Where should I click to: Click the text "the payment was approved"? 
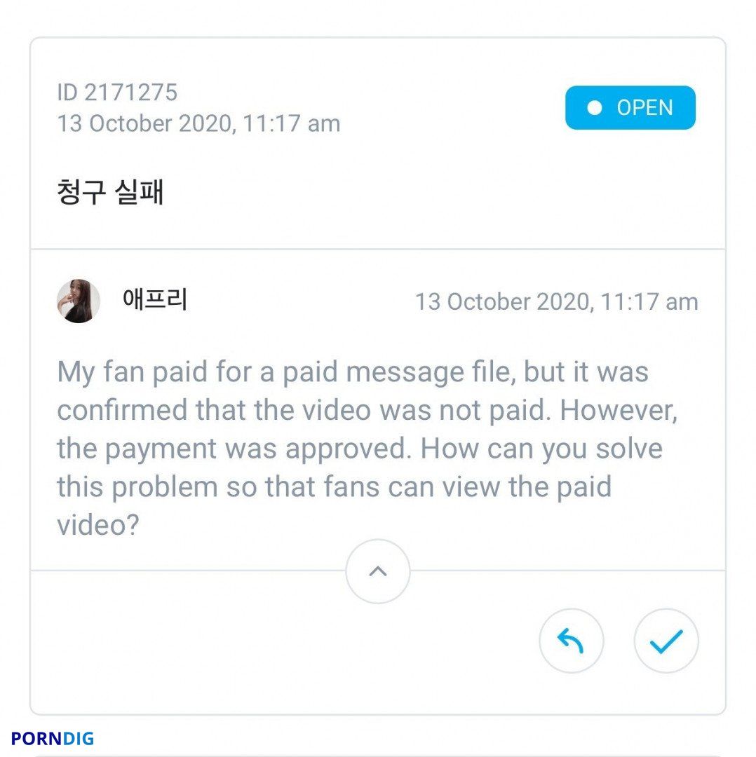pos(234,449)
